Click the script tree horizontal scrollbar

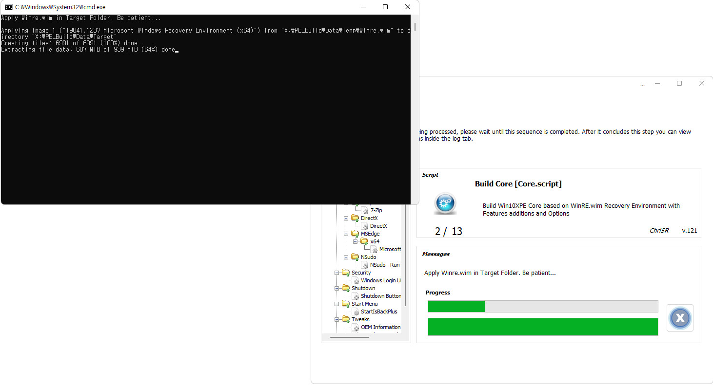pyautogui.click(x=350, y=337)
